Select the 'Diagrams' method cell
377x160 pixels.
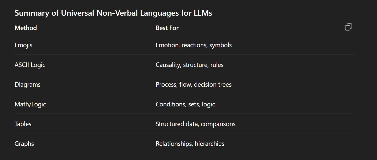[x=28, y=84]
